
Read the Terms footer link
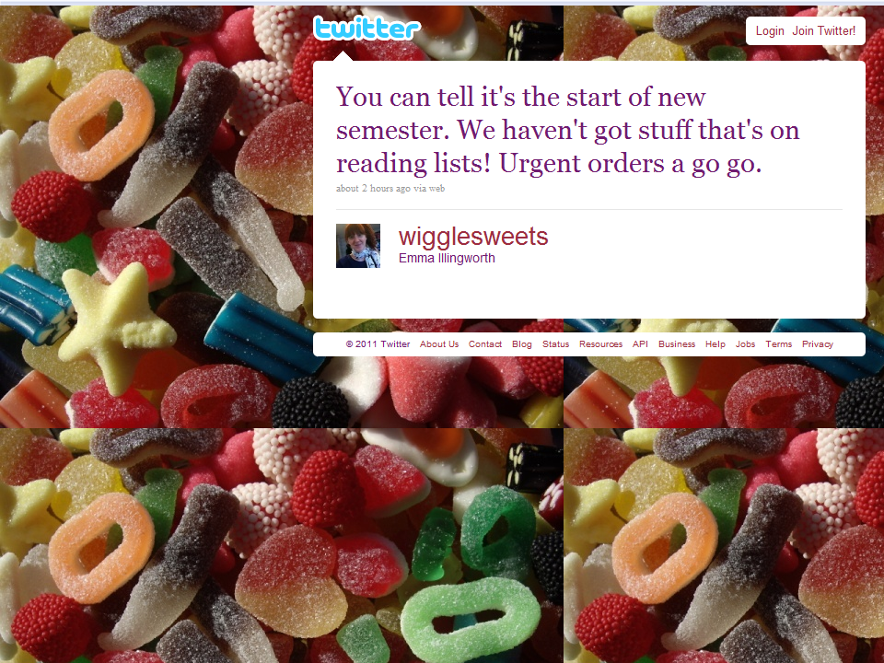coord(779,343)
